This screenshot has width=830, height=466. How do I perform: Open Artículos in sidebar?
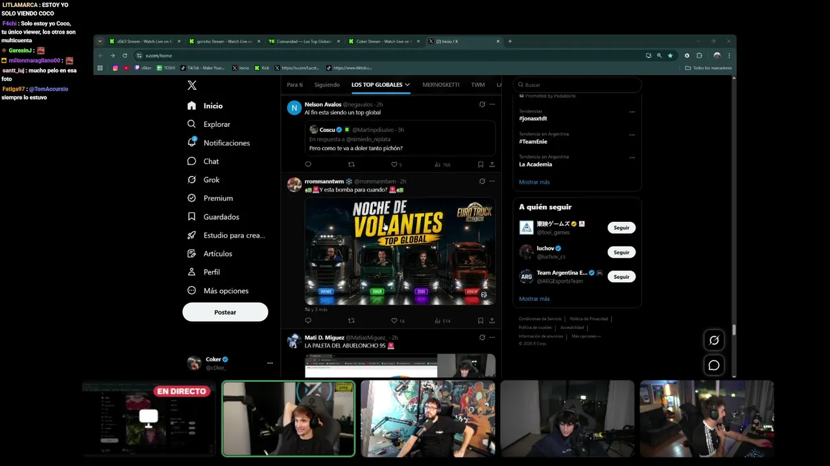[209, 254]
